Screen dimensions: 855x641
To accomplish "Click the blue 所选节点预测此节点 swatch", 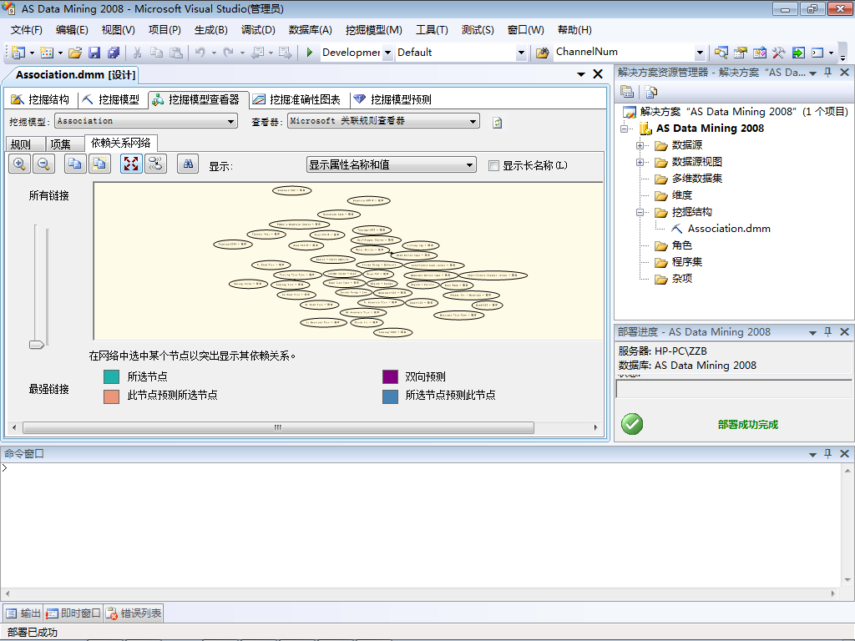I will point(391,396).
